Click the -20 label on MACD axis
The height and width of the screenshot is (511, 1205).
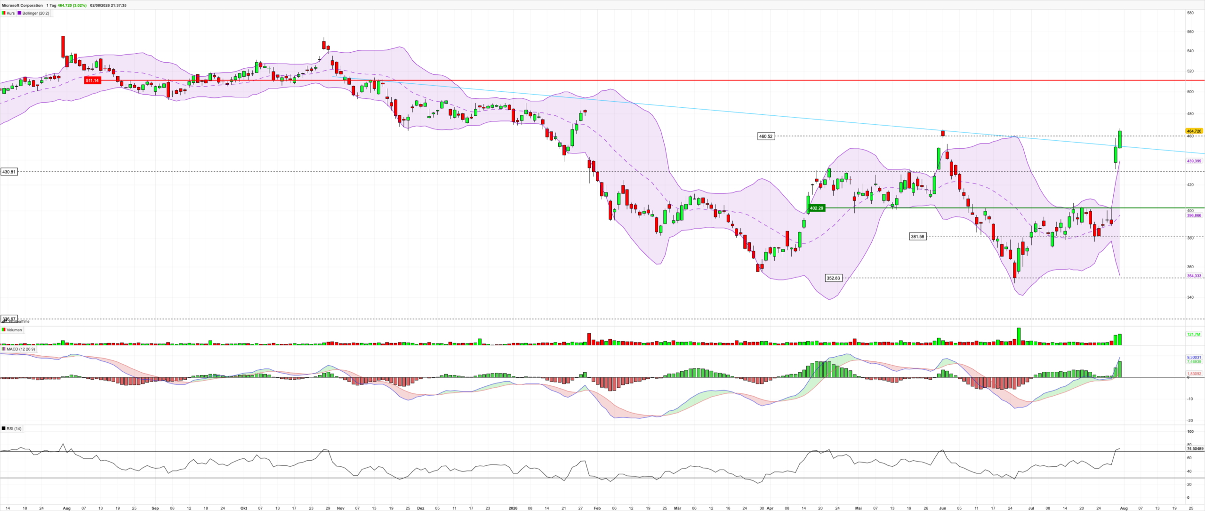[1190, 421]
